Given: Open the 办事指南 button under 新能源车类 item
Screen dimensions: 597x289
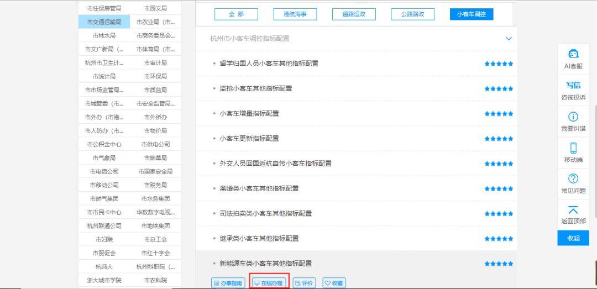Looking at the screenshot, I should (x=228, y=283).
